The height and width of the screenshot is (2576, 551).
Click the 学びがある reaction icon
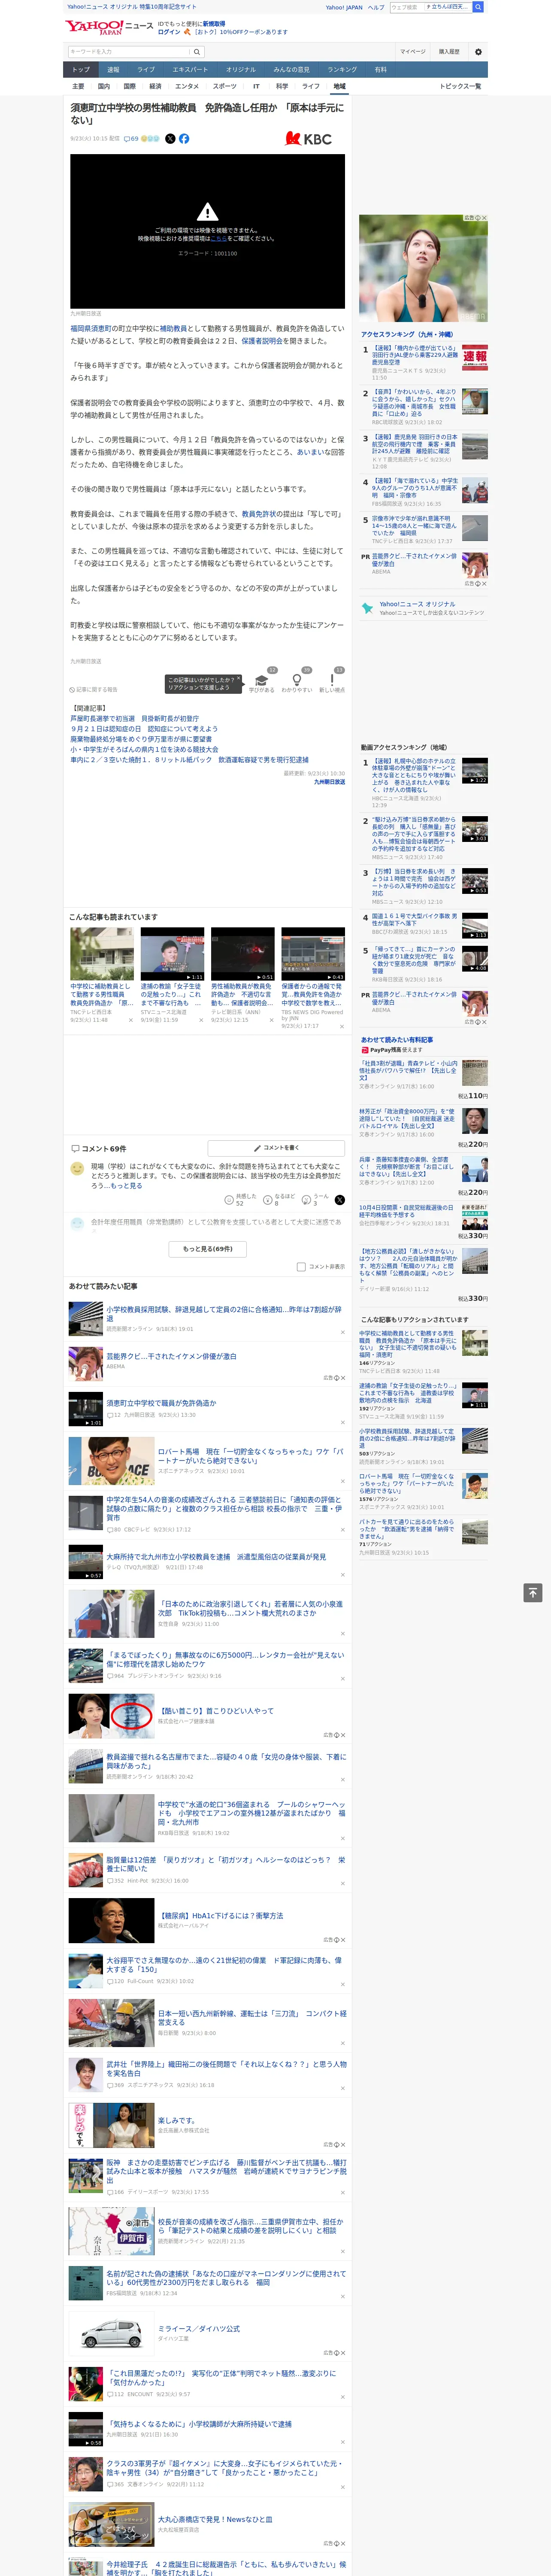[262, 679]
